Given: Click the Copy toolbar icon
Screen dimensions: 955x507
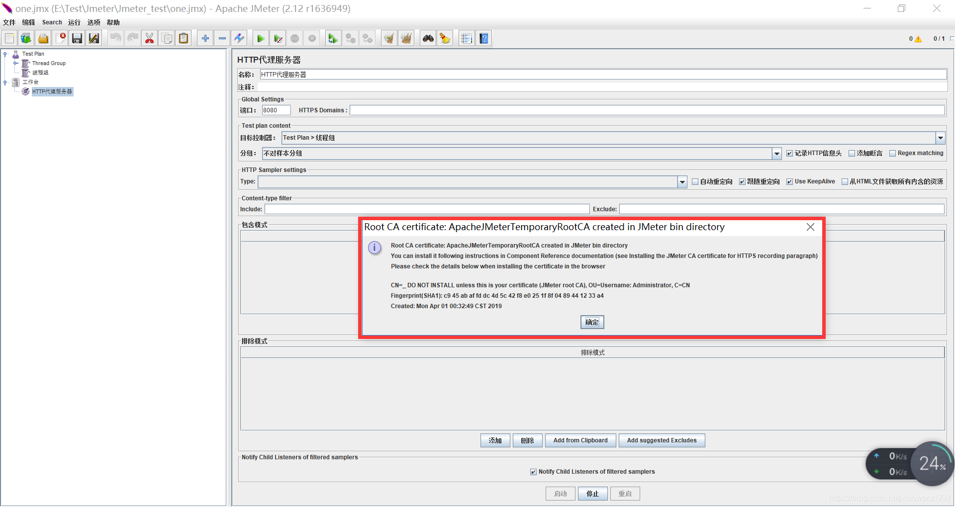Looking at the screenshot, I should coord(167,38).
